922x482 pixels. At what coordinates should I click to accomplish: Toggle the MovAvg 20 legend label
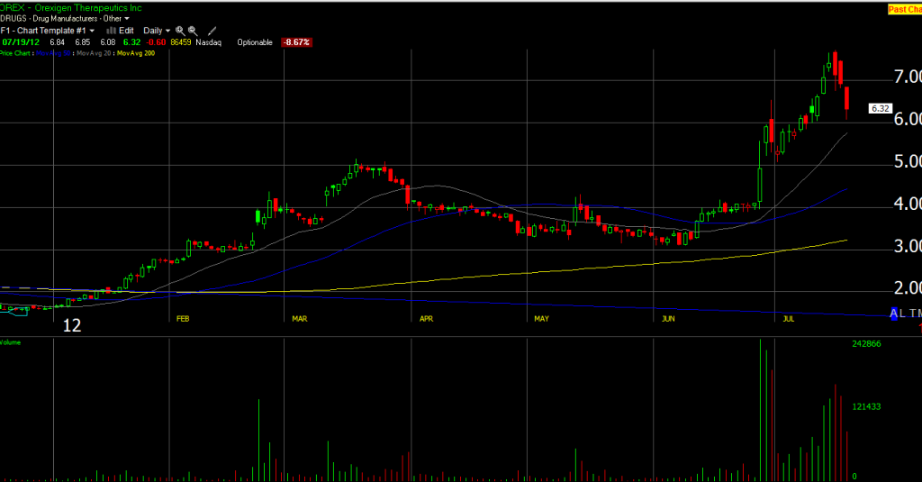pos(100,54)
